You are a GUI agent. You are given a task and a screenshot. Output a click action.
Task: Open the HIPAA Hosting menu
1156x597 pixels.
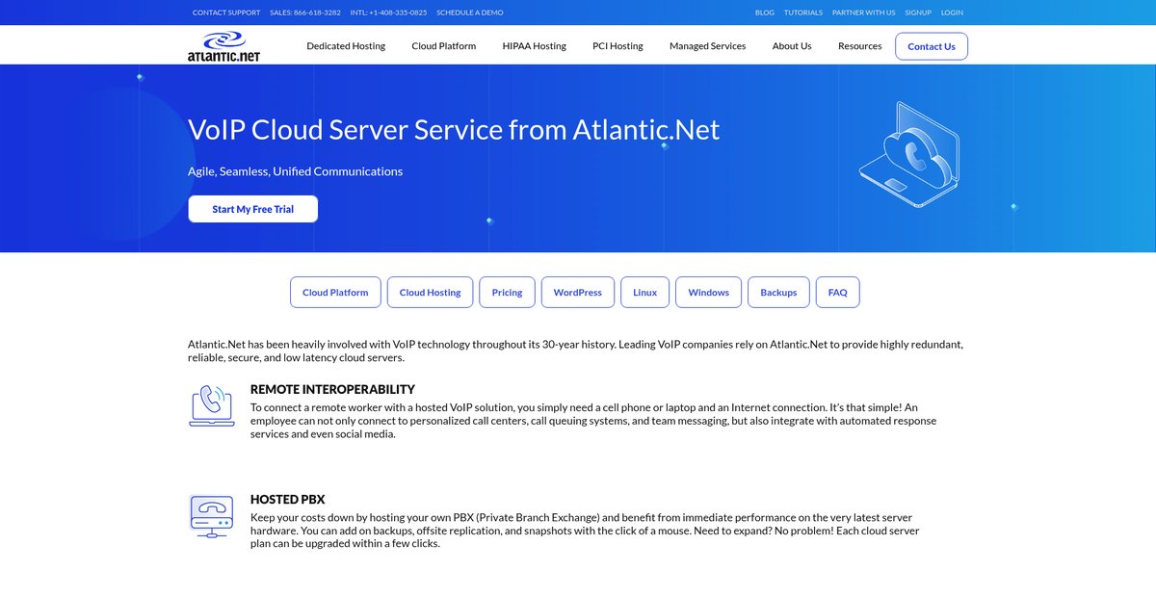point(534,46)
